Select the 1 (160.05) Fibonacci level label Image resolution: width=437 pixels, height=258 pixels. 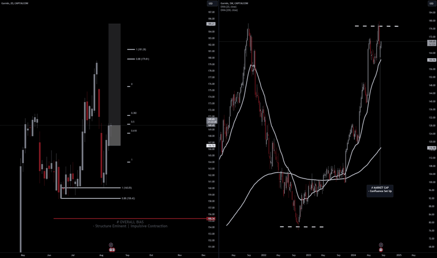pos(127,188)
